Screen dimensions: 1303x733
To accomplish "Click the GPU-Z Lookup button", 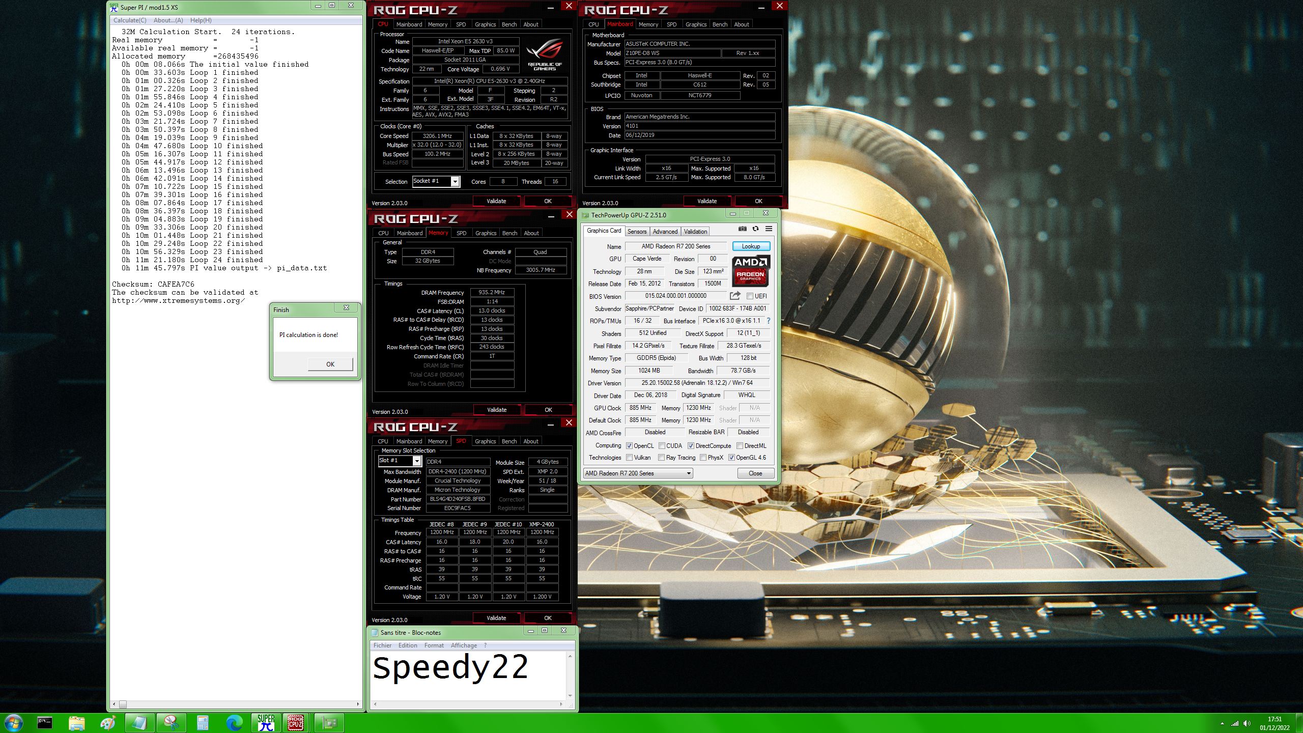I will [751, 246].
